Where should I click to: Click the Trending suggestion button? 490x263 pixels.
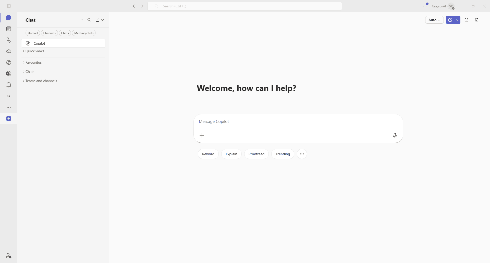[x=283, y=154]
